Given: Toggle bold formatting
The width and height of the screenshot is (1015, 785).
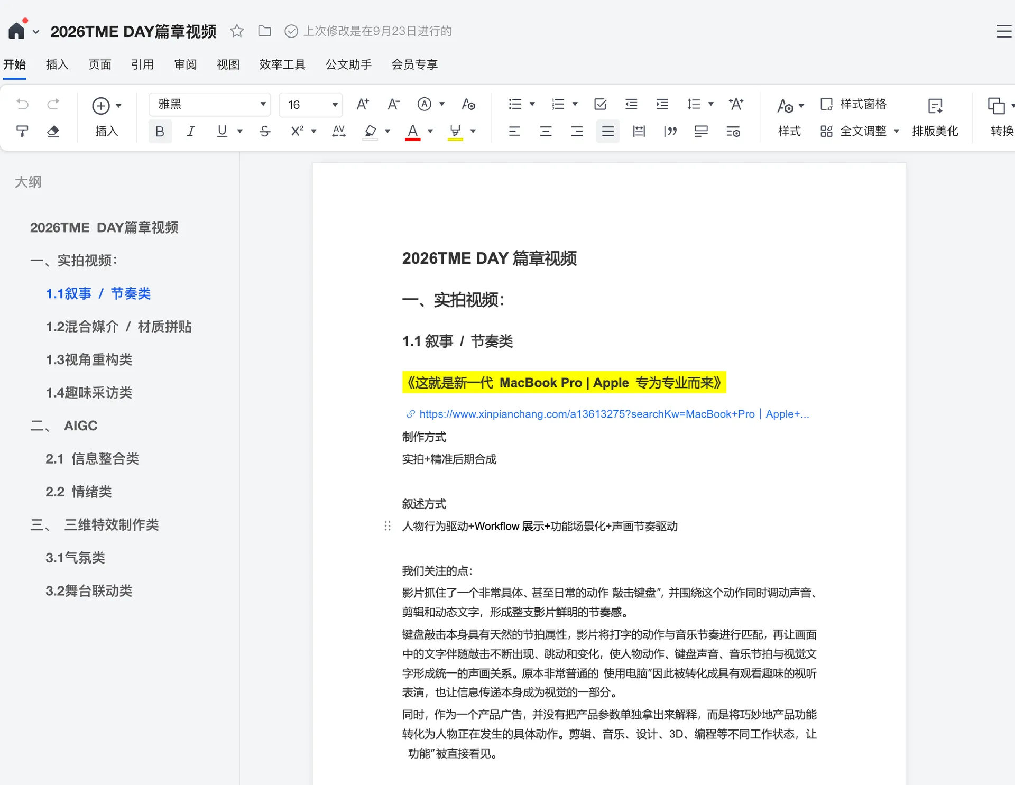Looking at the screenshot, I should (160, 131).
